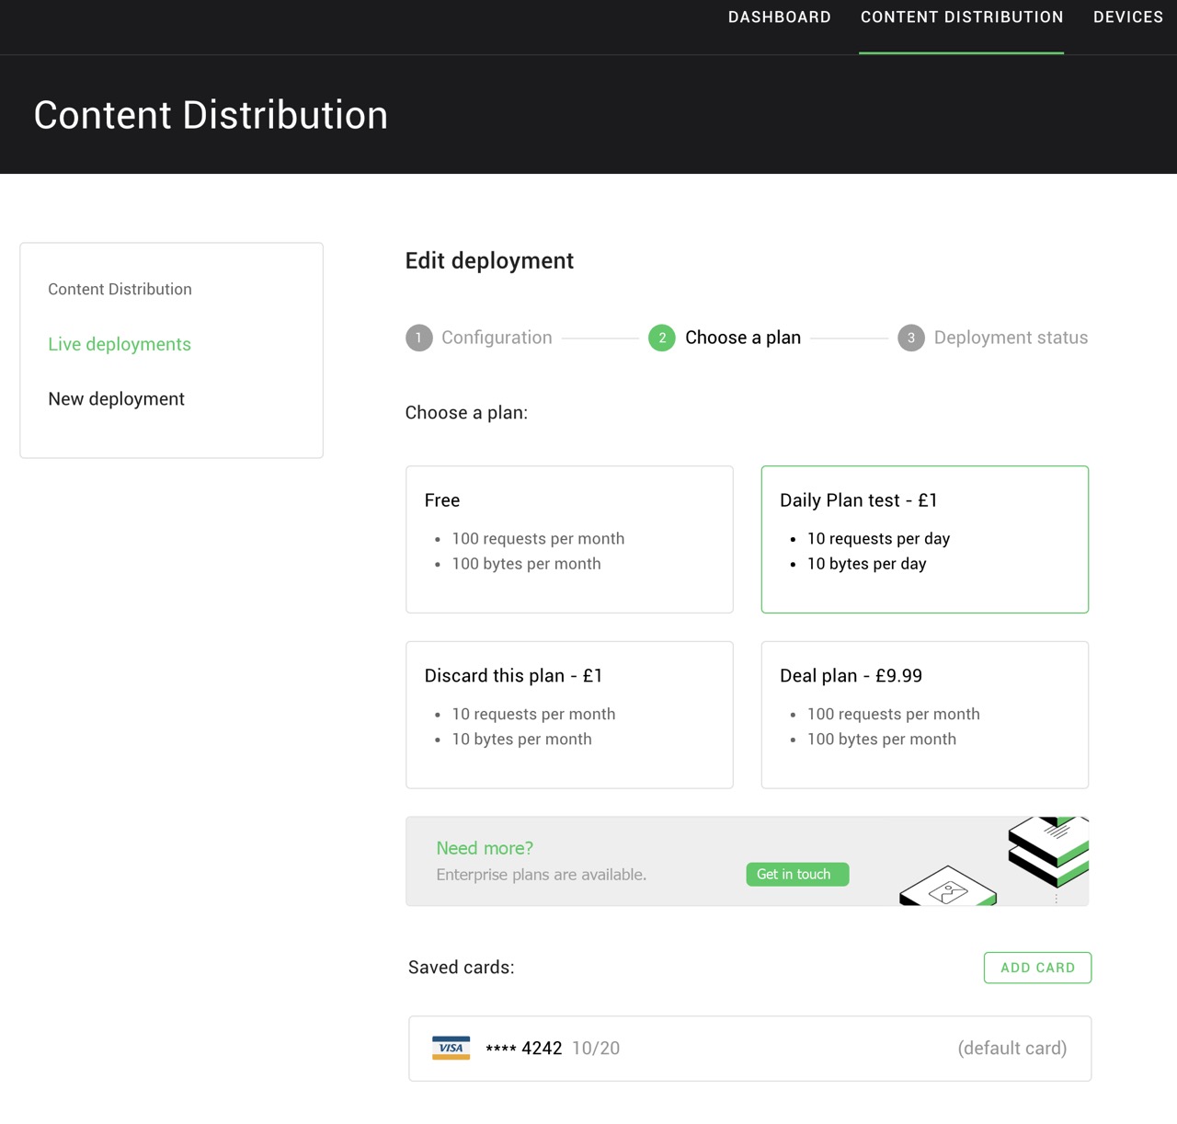Click step 3 circle icon for Deployment status
The height and width of the screenshot is (1124, 1177).
(x=911, y=338)
